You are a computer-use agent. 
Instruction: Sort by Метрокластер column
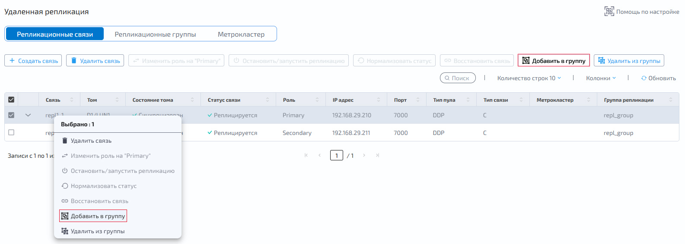(x=589, y=100)
